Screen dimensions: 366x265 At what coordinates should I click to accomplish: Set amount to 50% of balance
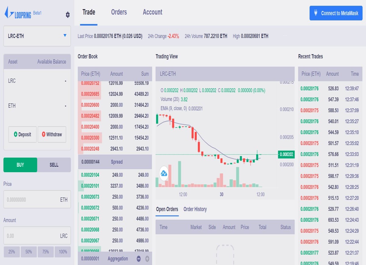(29, 252)
